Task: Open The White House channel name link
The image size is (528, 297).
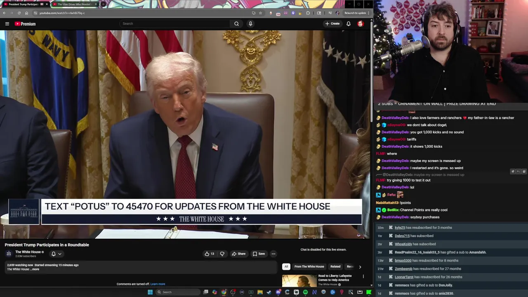Action: pos(28,252)
